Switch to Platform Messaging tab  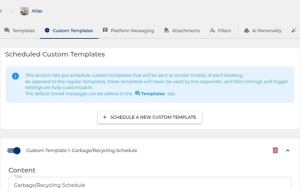(129, 30)
